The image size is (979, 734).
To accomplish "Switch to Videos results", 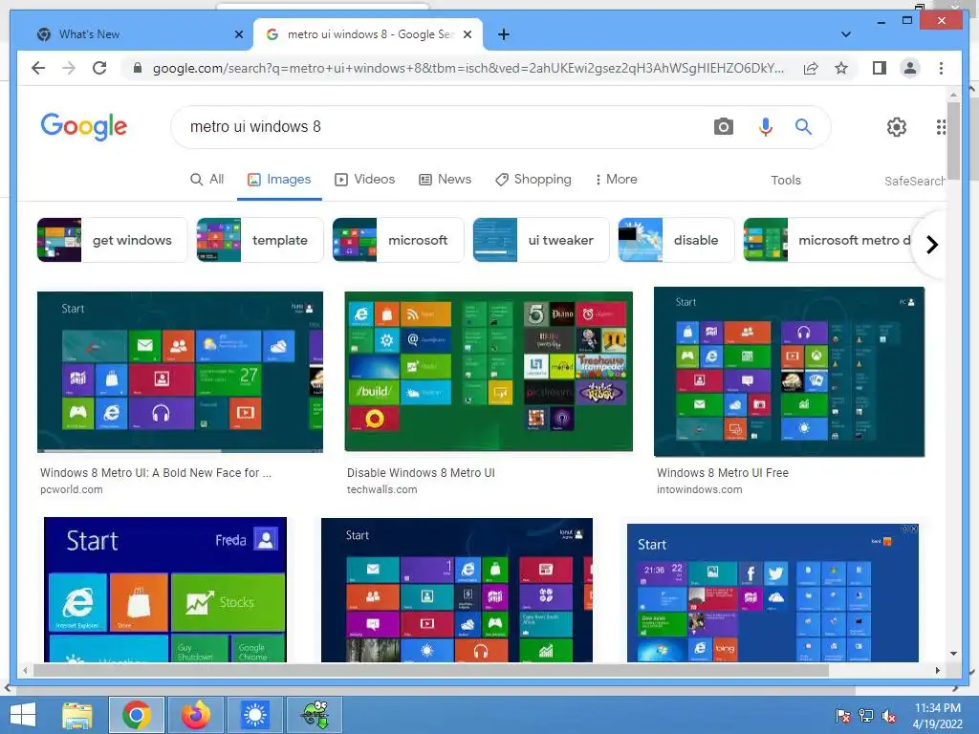I will point(364,179).
